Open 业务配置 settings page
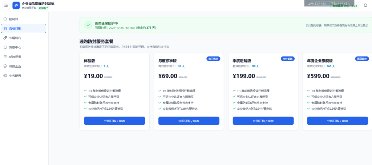Image resolution: width=372 pixels, height=165 pixels. 24,76
